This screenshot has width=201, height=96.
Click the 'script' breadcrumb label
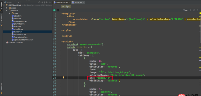point(66,7)
